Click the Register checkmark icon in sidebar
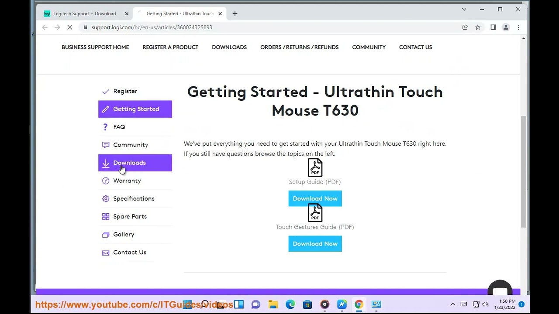 point(105,92)
